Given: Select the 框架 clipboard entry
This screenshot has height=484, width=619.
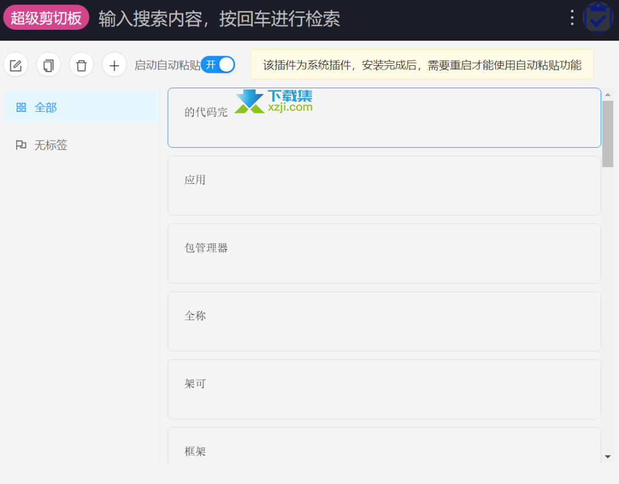Looking at the screenshot, I should coord(384,446).
